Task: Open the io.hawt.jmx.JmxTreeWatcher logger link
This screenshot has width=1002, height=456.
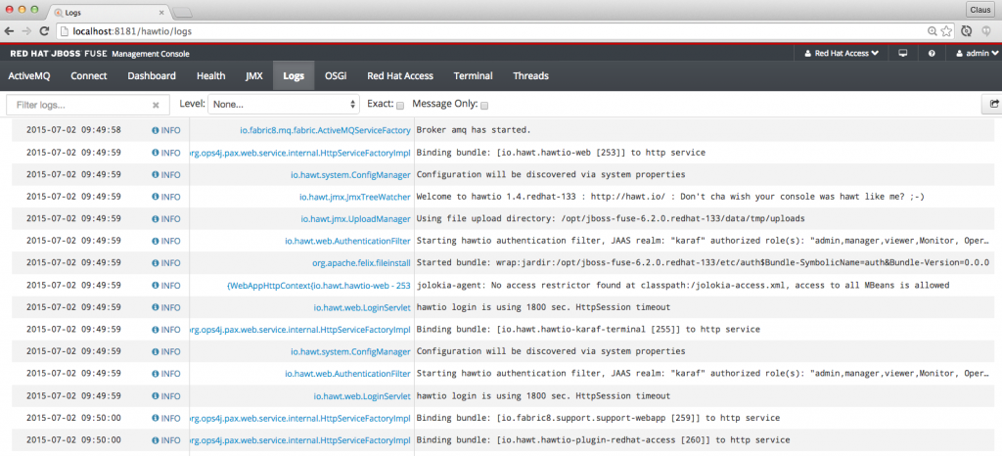Action: (354, 197)
